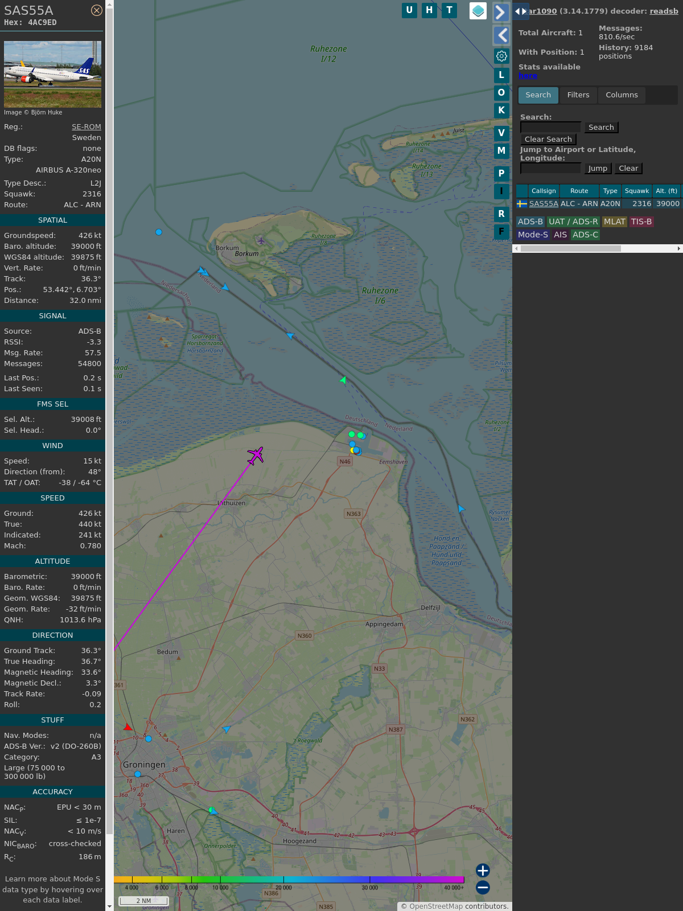
Task: Switch to the Filters tab
Action: (x=578, y=95)
